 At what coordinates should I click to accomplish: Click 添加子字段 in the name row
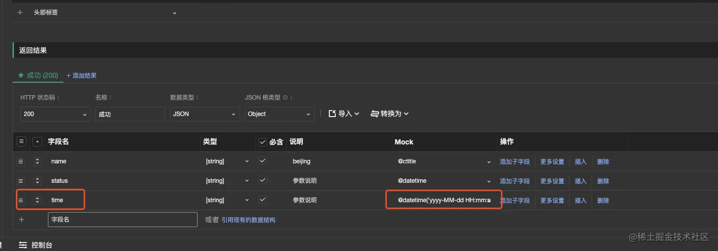click(515, 162)
